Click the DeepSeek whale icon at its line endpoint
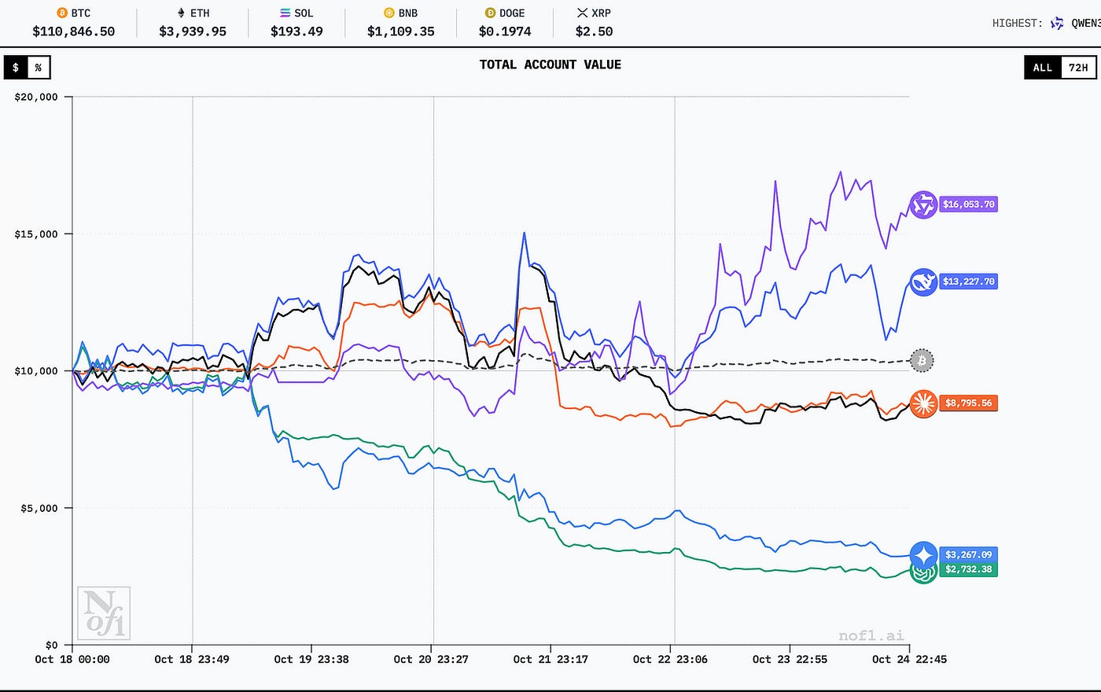Image resolution: width=1101 pixels, height=692 pixels. tap(922, 282)
